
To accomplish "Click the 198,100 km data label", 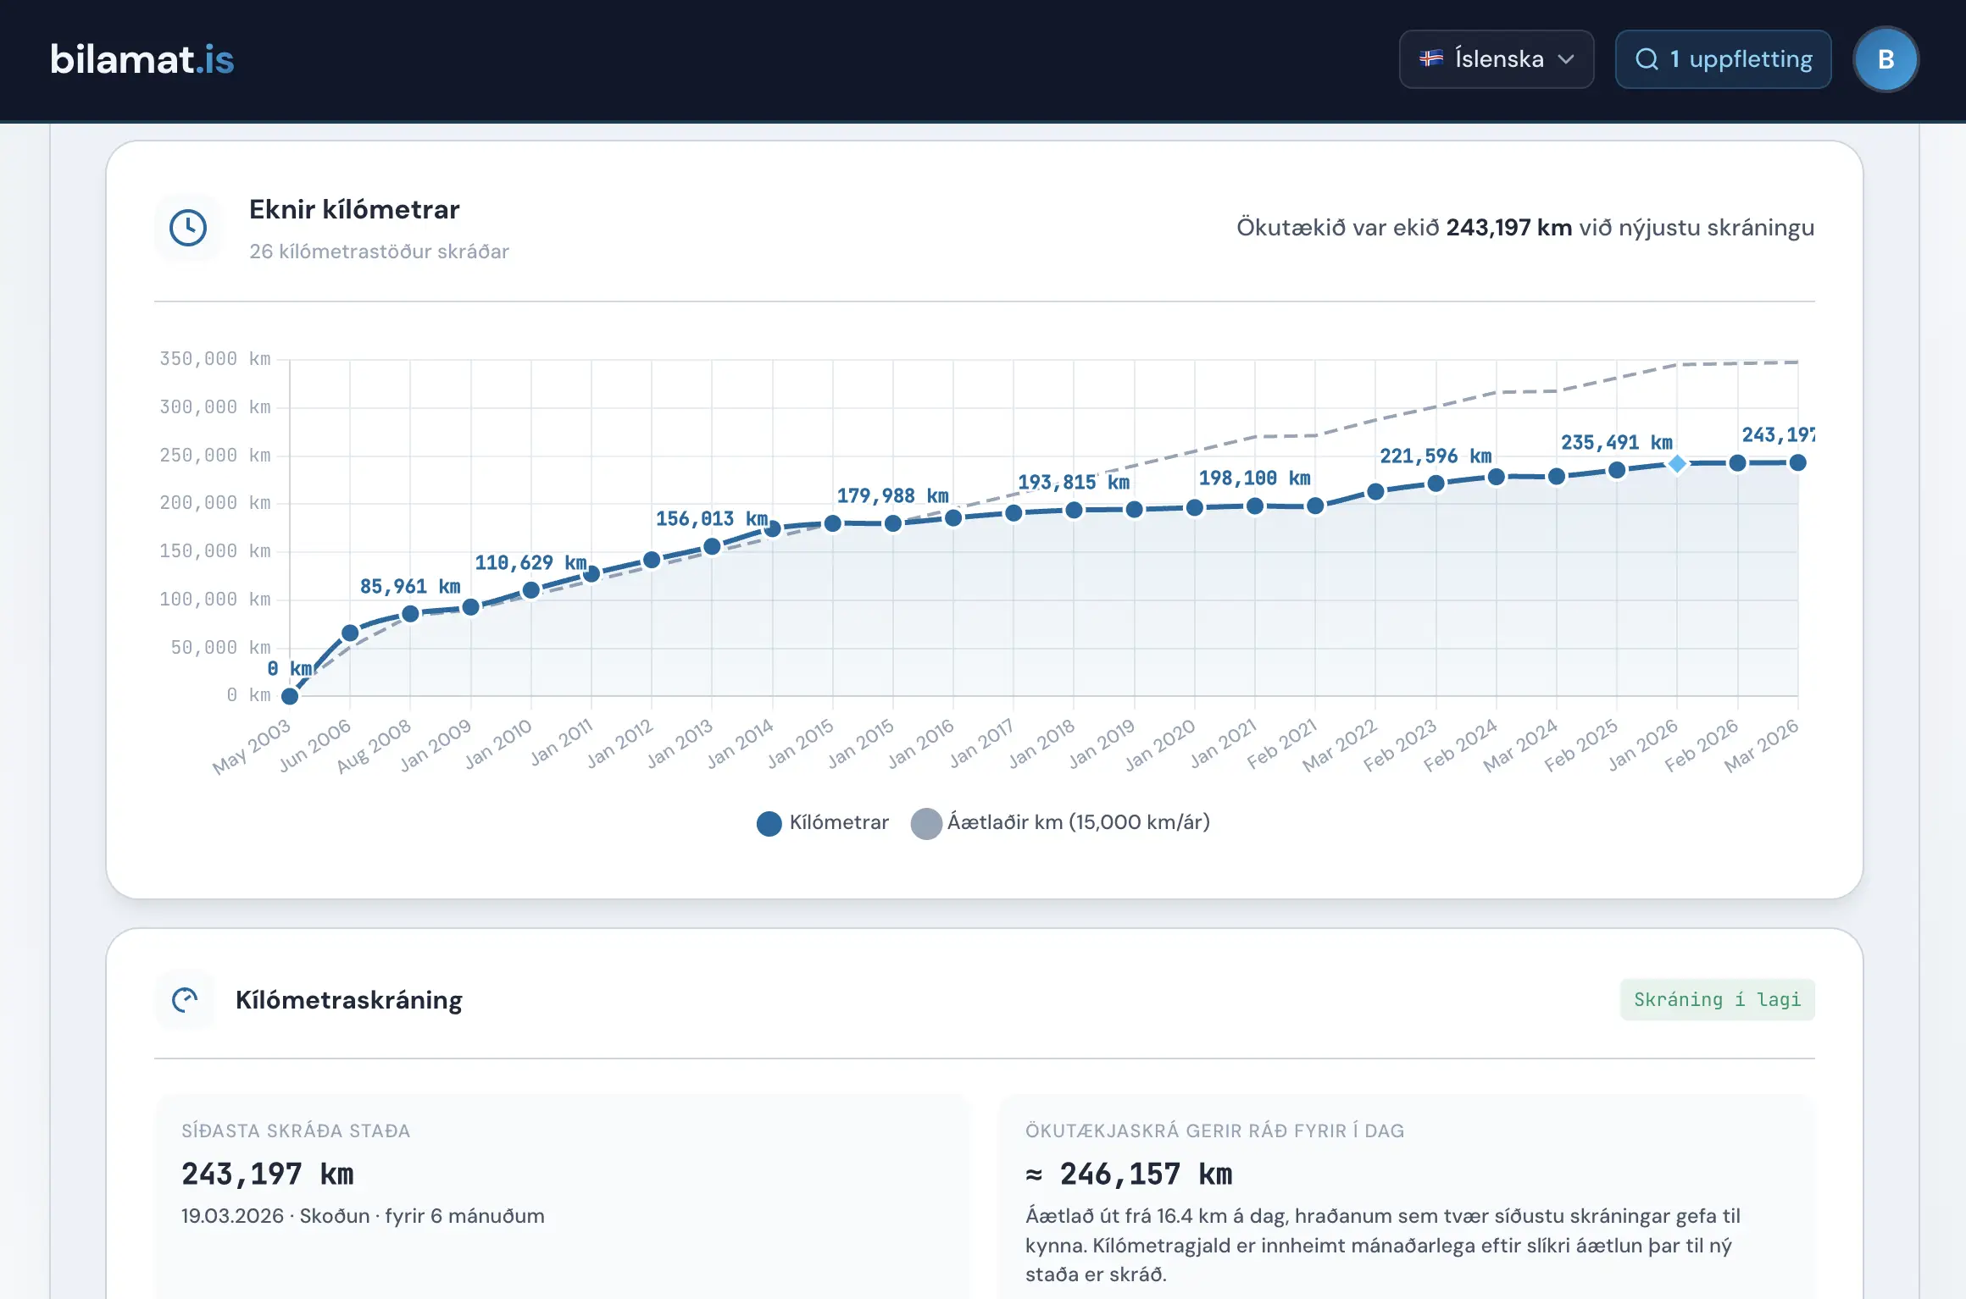I will click(x=1255, y=478).
